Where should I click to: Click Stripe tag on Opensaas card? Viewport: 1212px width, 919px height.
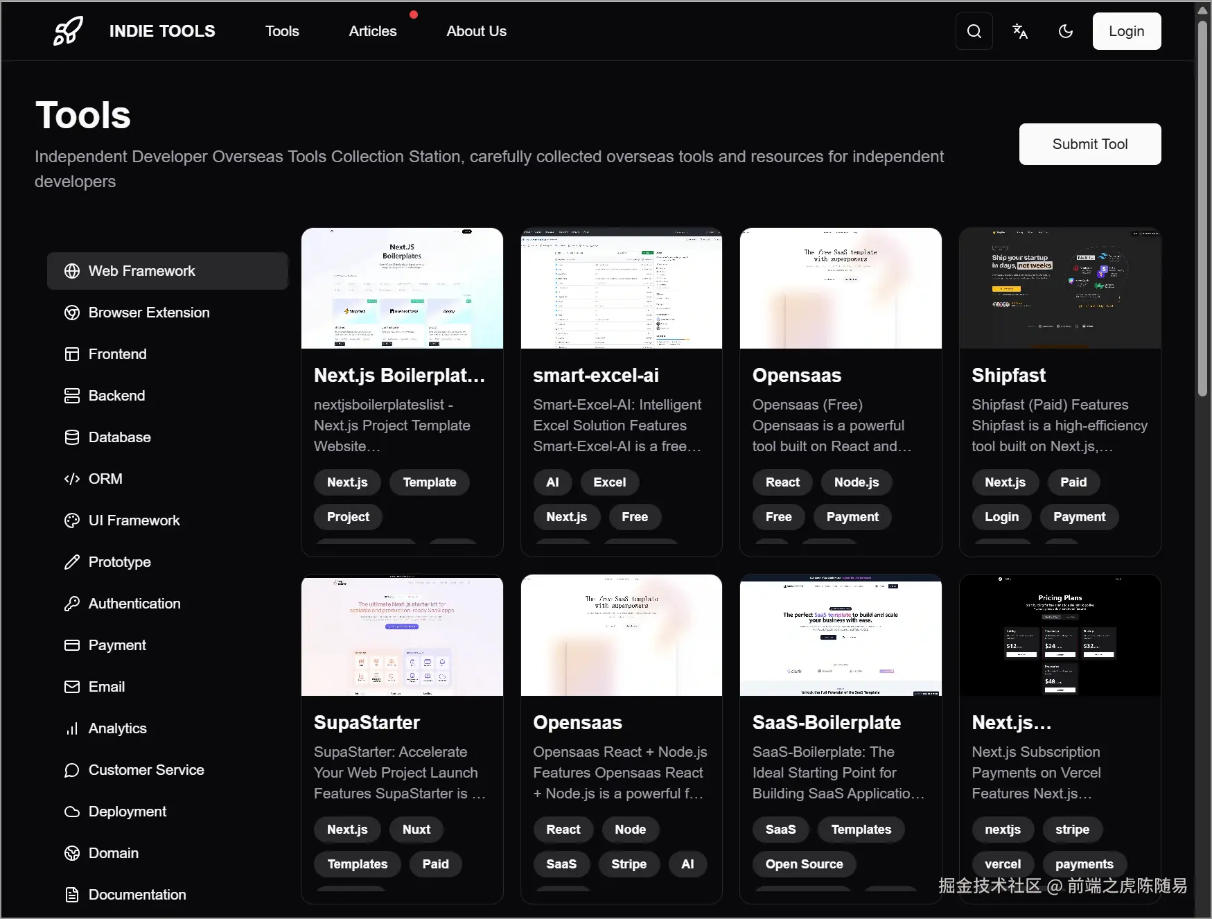pyautogui.click(x=629, y=864)
